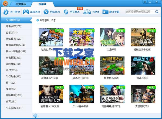Select 即时战略(315) category
Screen dimensions: 162x119
tap(16, 64)
